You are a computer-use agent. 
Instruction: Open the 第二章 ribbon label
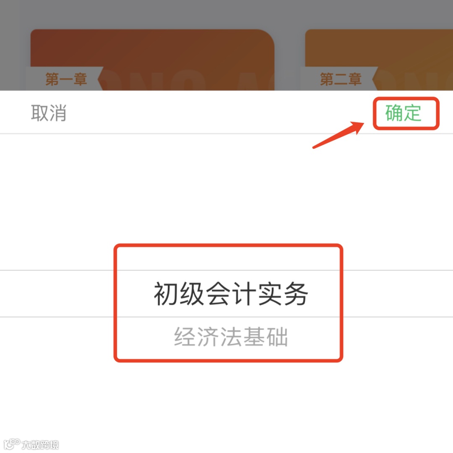click(340, 79)
